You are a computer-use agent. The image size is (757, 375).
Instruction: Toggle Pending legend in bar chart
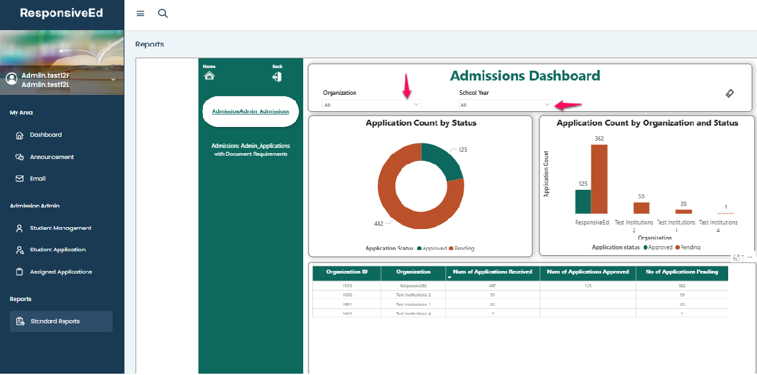(x=688, y=247)
